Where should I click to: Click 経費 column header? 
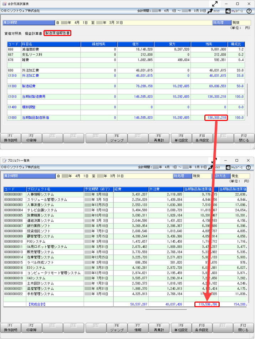pyautogui.click(x=131, y=189)
